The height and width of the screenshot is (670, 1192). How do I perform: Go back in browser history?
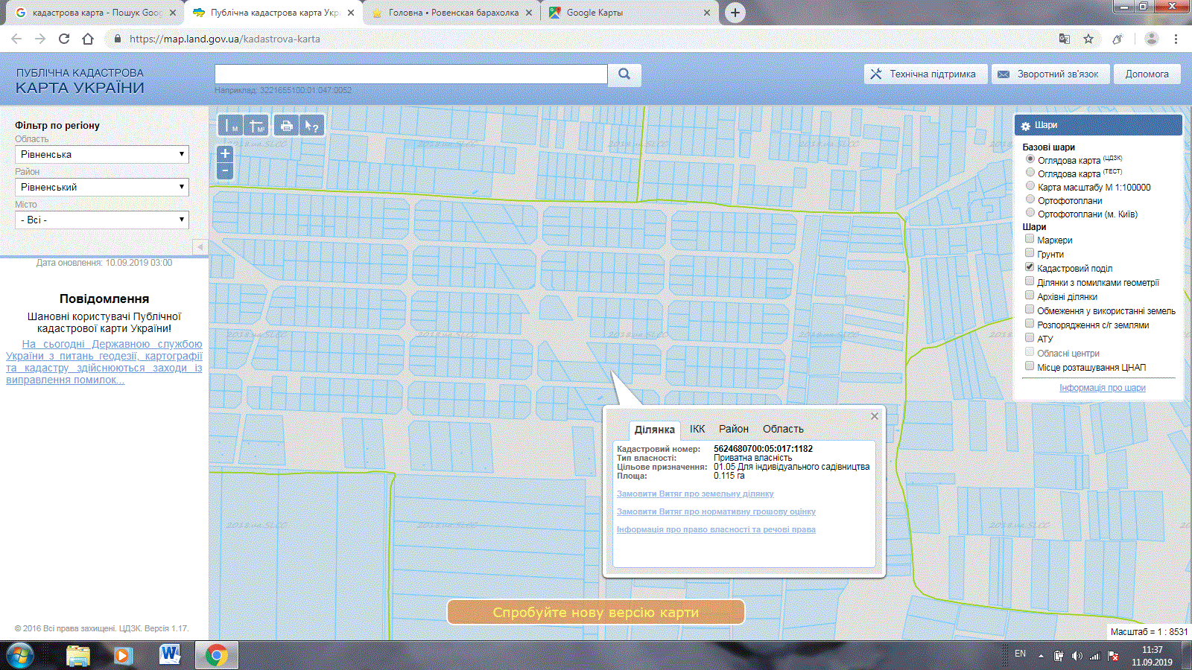16,39
